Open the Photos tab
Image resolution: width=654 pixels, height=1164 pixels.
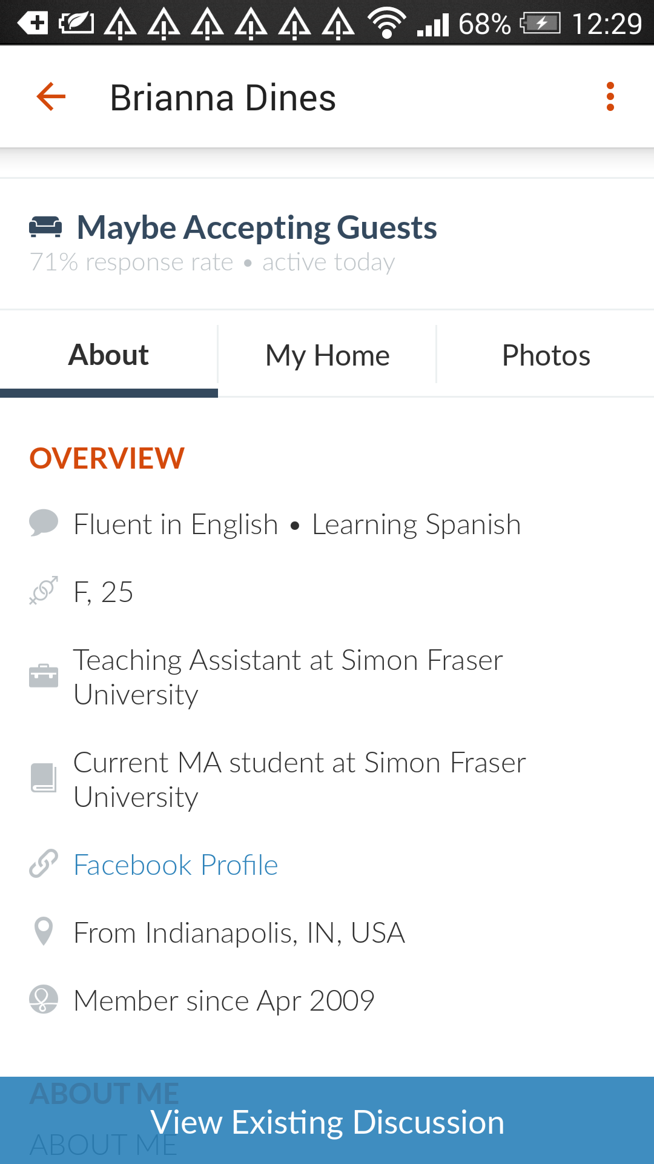pos(546,355)
